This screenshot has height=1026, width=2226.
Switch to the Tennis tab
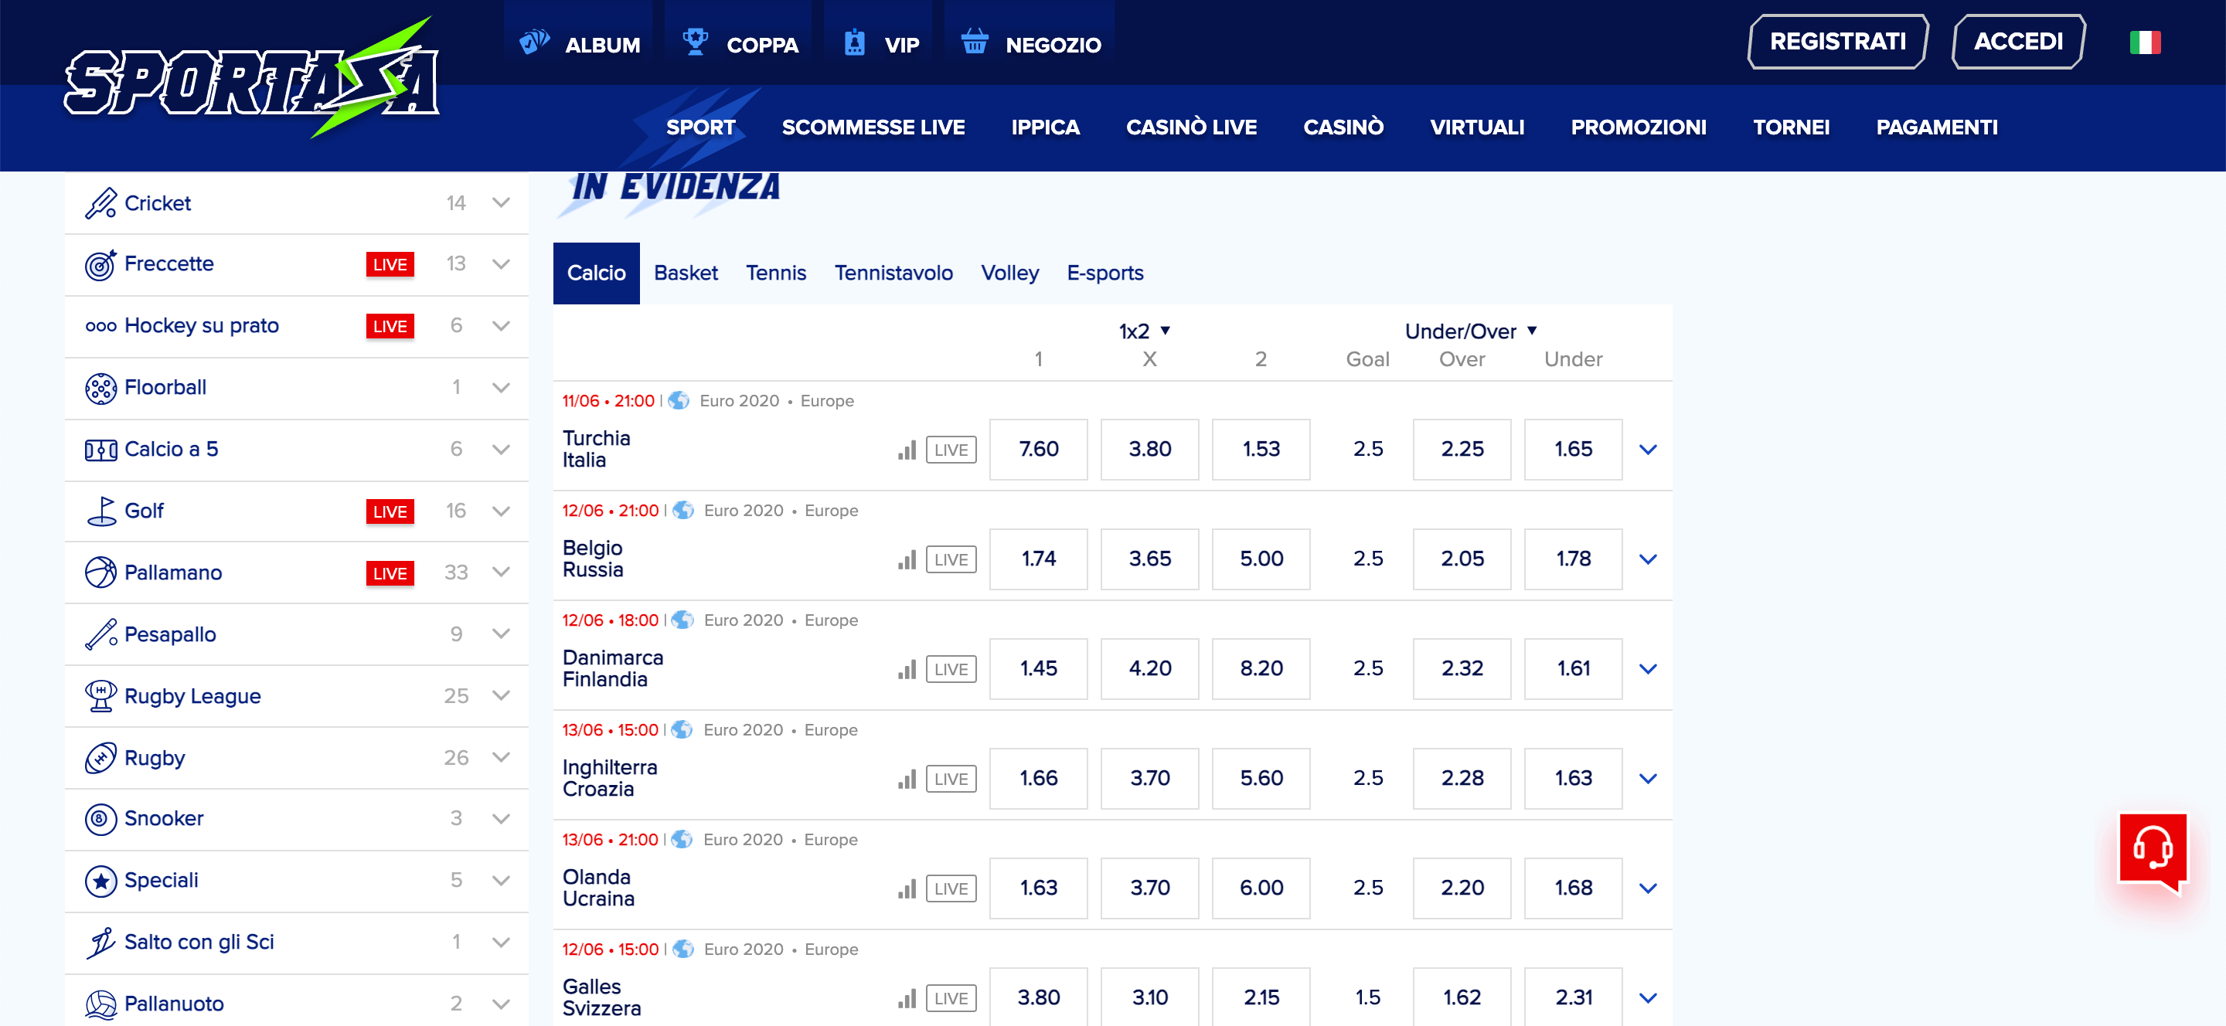click(x=775, y=273)
